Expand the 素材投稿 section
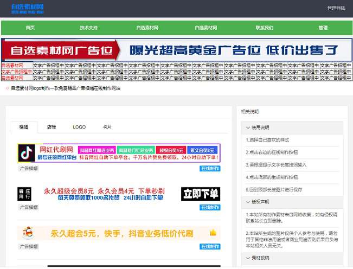 click(x=292, y=258)
